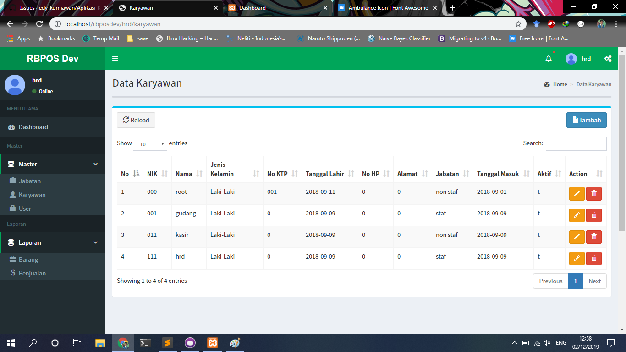Delete the hrd employee record
This screenshot has width=626, height=352.
point(593,258)
